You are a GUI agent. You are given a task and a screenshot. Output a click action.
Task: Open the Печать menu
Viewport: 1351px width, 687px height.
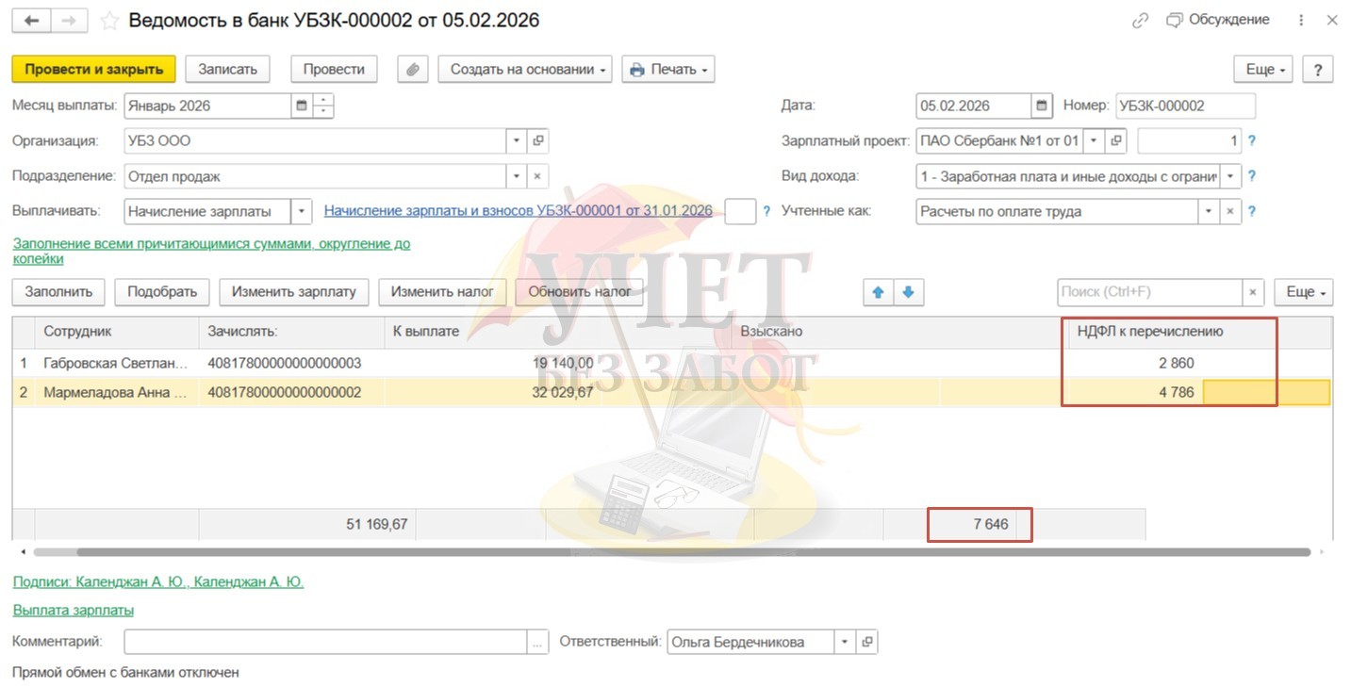[667, 69]
